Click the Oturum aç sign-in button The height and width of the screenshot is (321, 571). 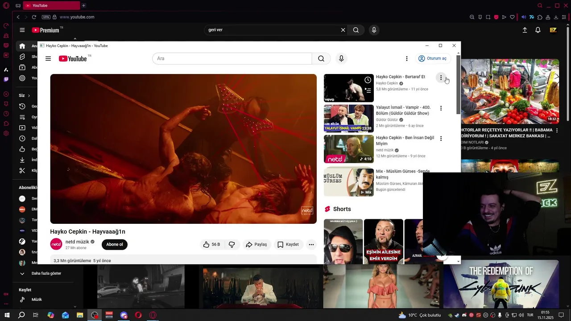(x=432, y=58)
